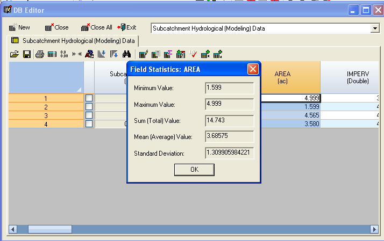This screenshot has width=384, height=241.
Task: Click the AREA cell with 4.565
Action: coord(291,115)
